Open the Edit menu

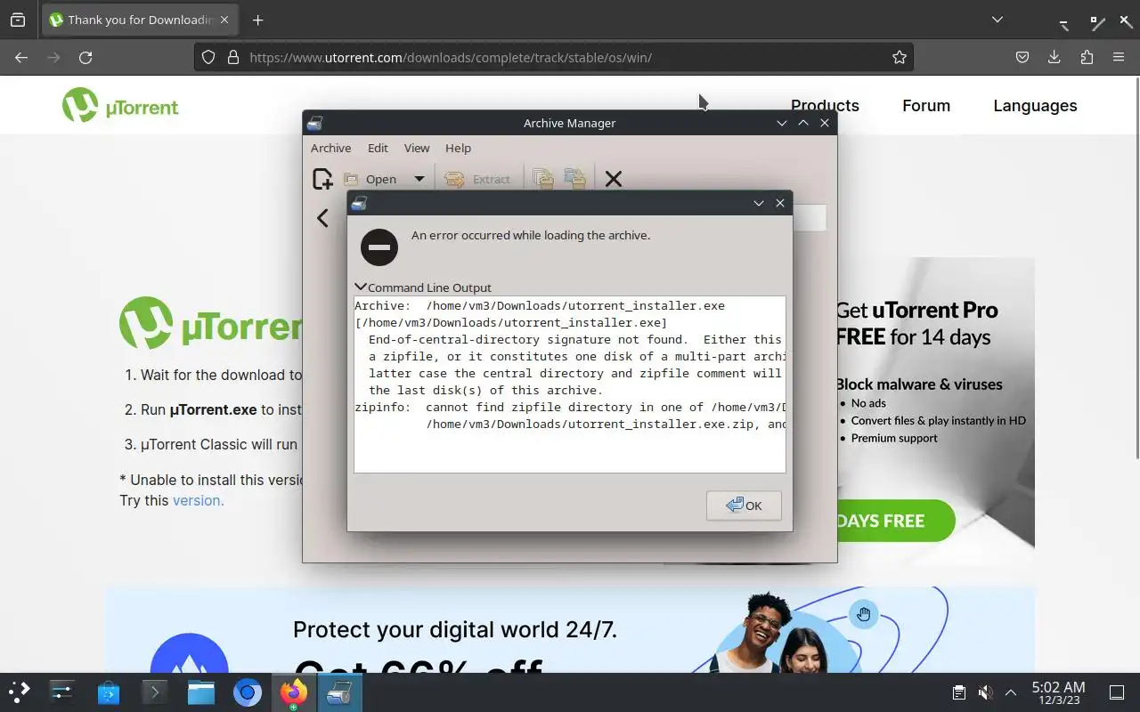(x=378, y=148)
